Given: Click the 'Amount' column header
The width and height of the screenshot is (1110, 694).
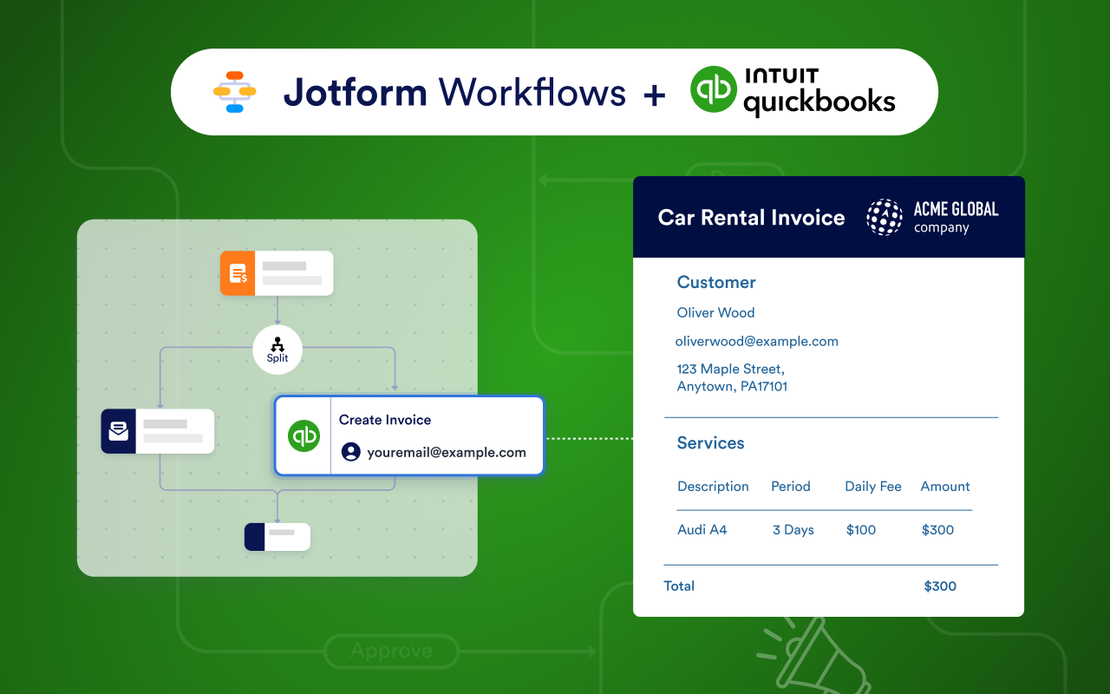Looking at the screenshot, I should coord(945,487).
